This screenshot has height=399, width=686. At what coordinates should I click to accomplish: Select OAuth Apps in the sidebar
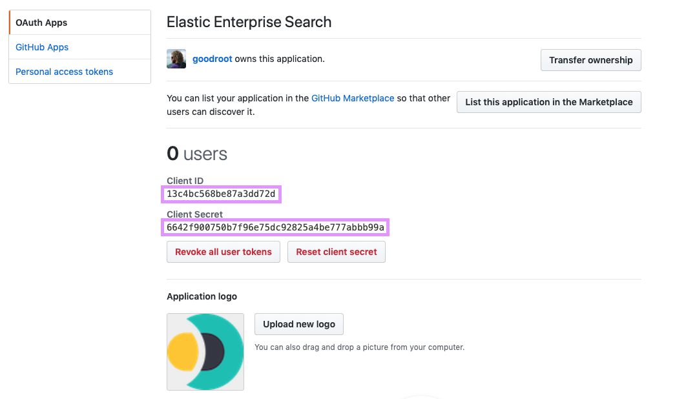(41, 23)
